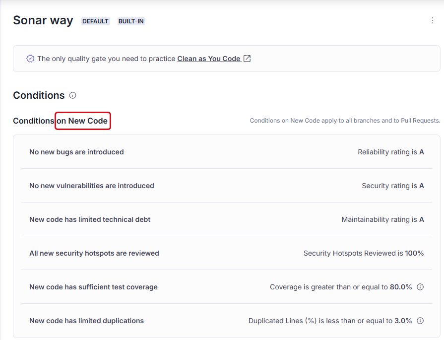Click the DEFAULT badge next to Sonar way
The width and height of the screenshot is (444, 340).
[x=95, y=21]
